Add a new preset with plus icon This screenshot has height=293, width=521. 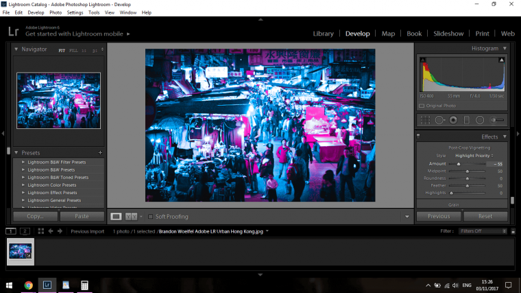pos(100,152)
